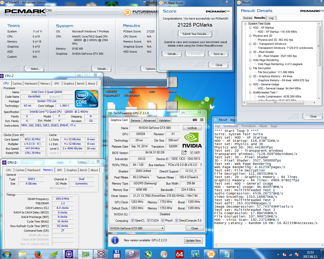This screenshot has width=324, height=259.
Task: Click the orange PCMark05 taskbar icon
Action: [x=211, y=254]
